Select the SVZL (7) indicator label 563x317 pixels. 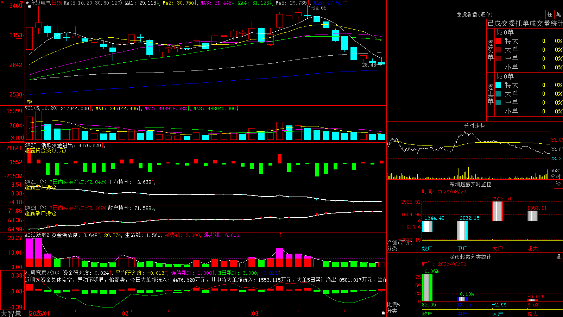(36, 182)
